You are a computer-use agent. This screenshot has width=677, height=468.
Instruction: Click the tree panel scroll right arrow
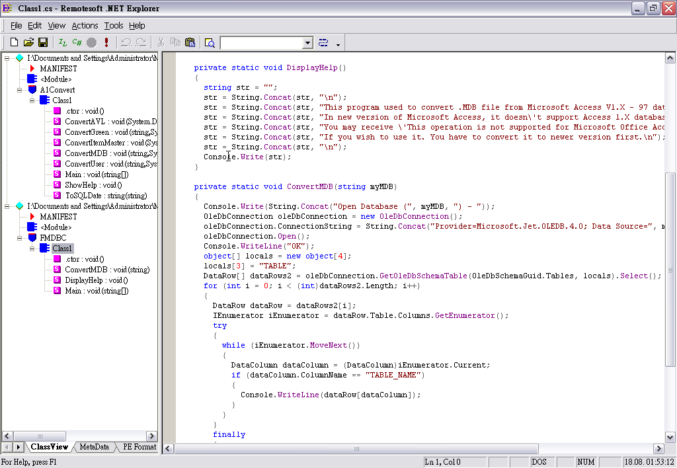[x=151, y=436]
